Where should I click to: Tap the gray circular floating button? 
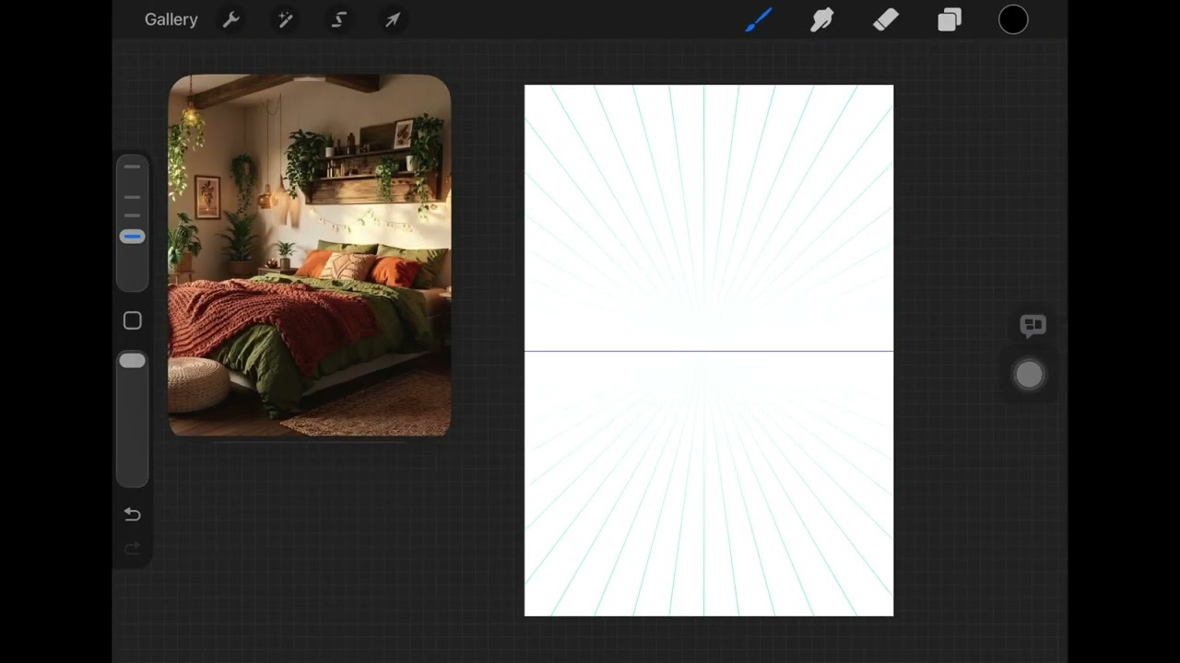pyautogui.click(x=1029, y=375)
